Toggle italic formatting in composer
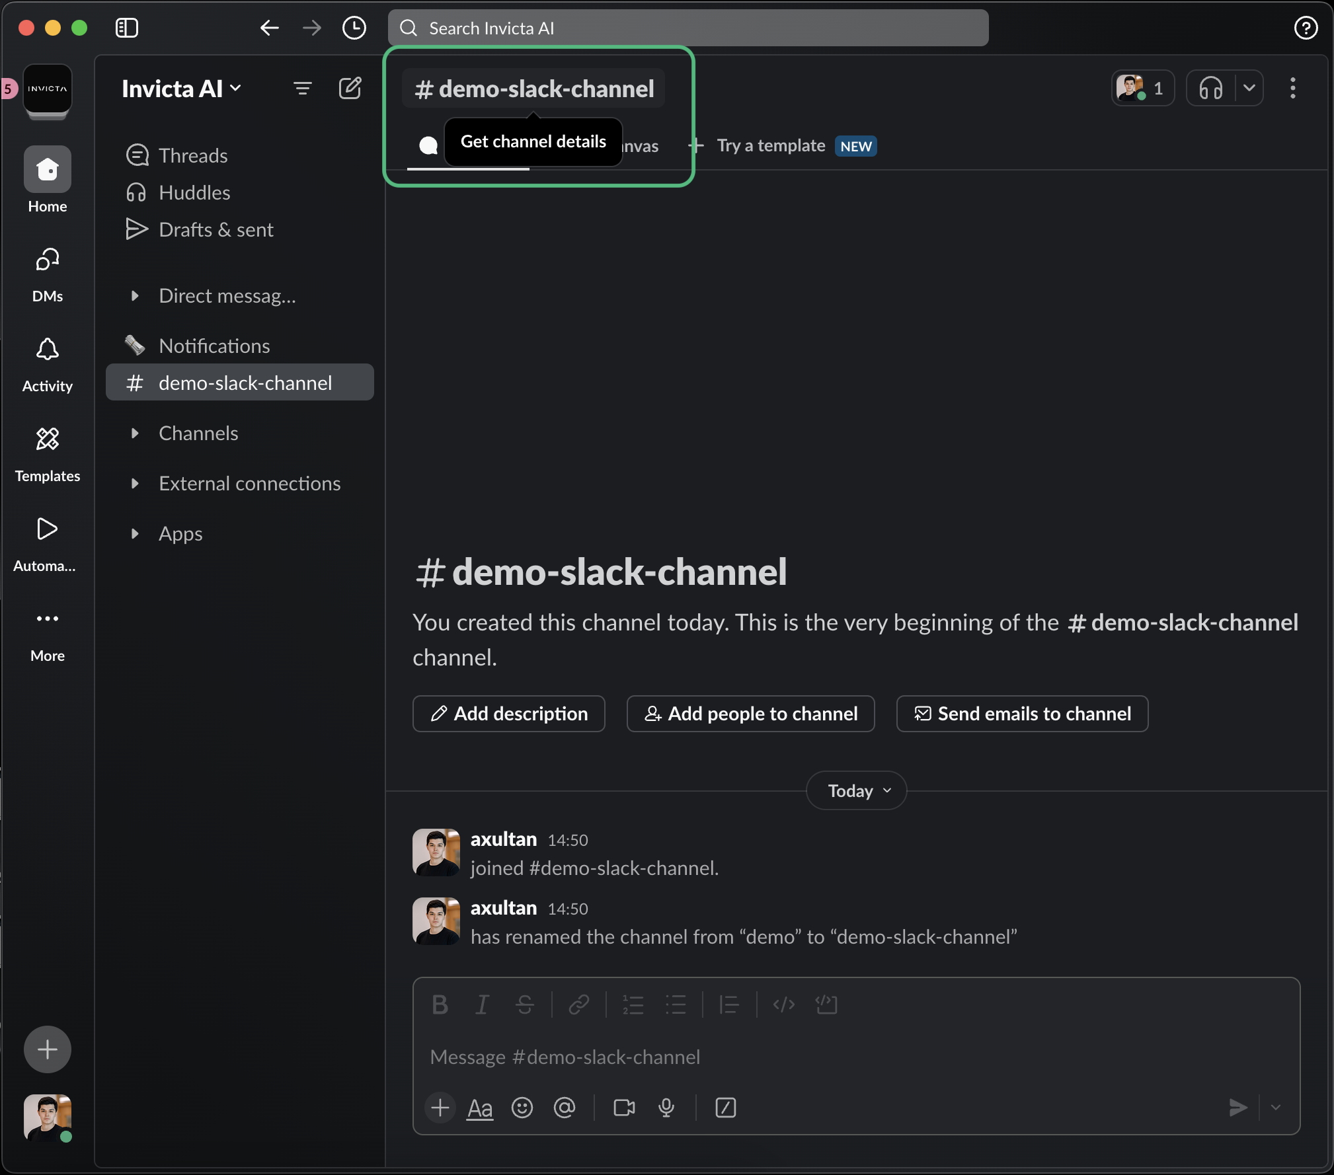Screen dimensions: 1334x1175 pos(482,1004)
